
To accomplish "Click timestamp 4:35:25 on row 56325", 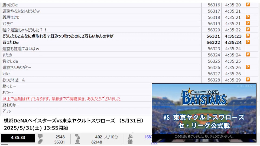I will [x=233, y=61].
